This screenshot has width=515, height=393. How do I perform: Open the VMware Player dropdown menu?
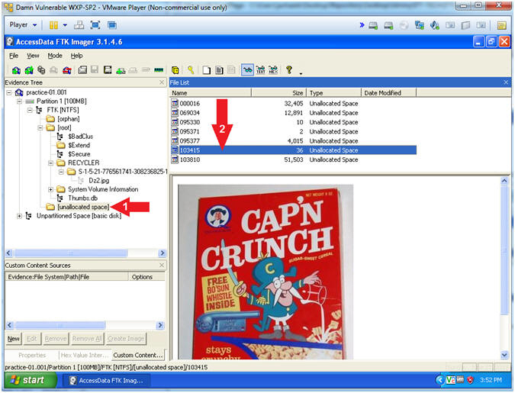(23, 25)
